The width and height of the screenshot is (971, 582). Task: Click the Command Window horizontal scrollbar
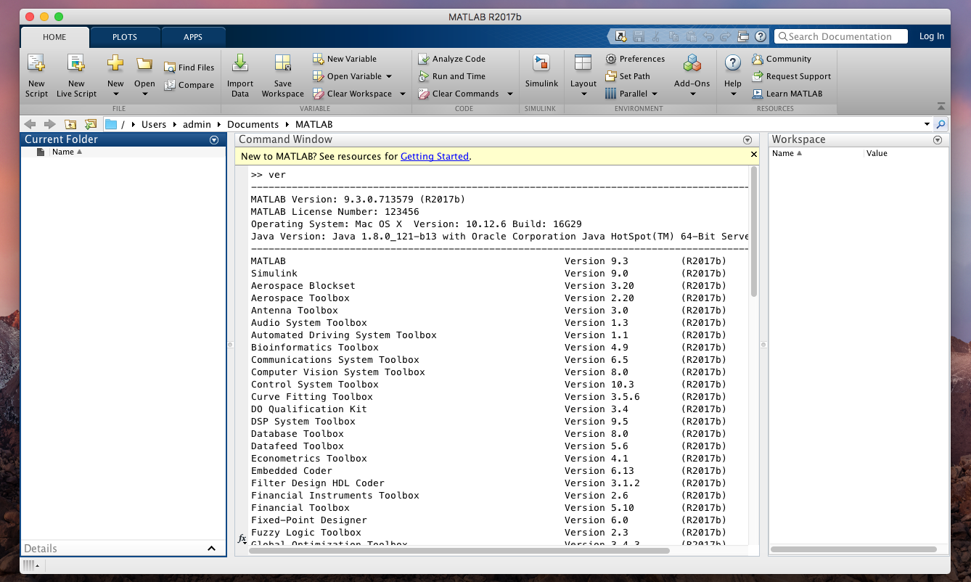(x=459, y=550)
